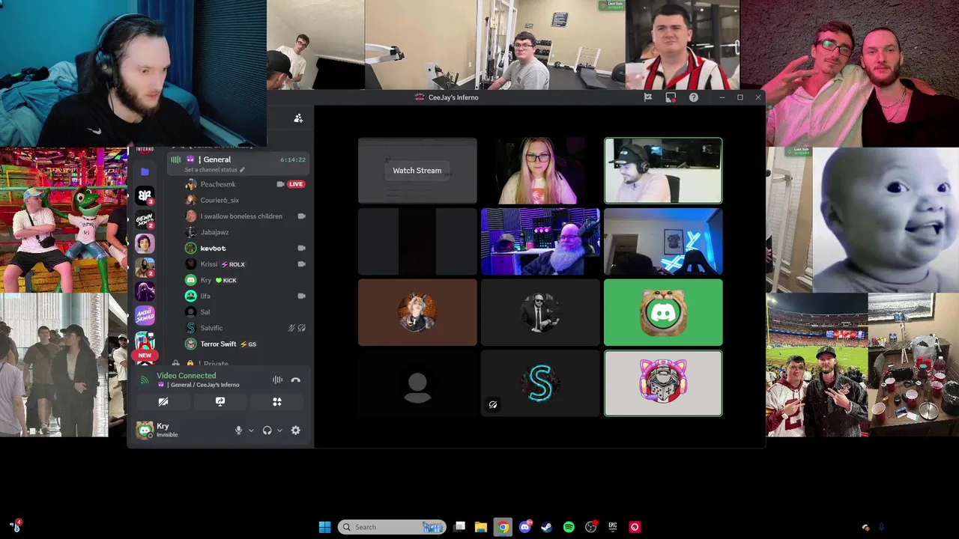The image size is (959, 539).
Task: Click Watch Stream button
Action: 417,171
